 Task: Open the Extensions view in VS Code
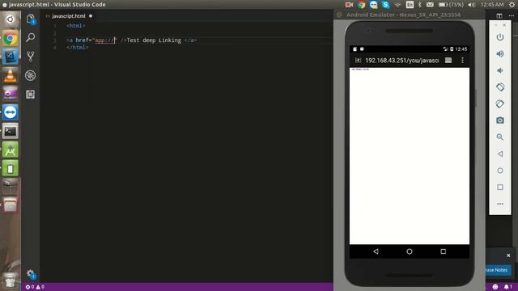[31, 95]
